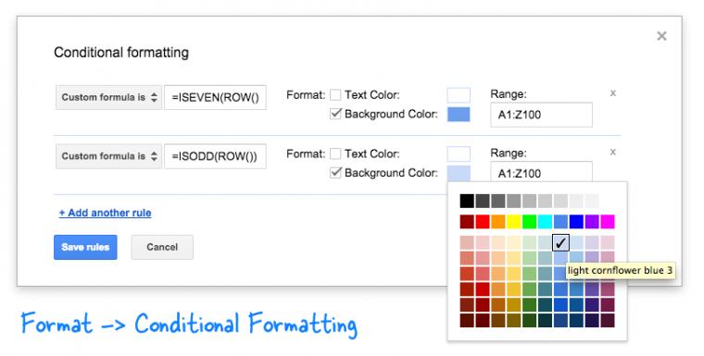Edit the =ISEVEN(ROW() formula field
704x356 pixels.
[x=215, y=97]
